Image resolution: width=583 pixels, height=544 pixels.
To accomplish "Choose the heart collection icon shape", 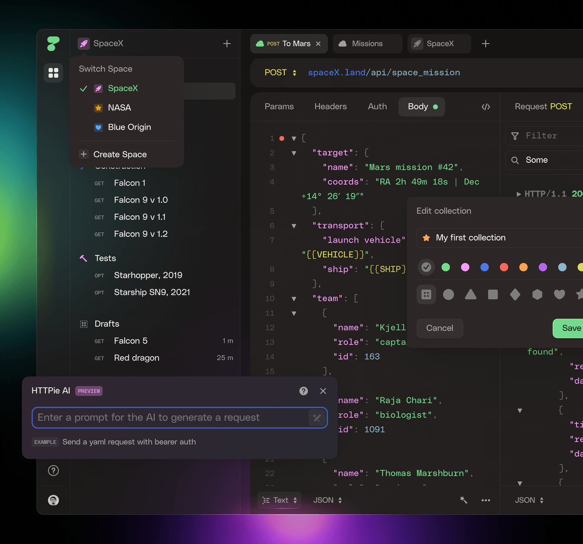I will [x=560, y=294].
